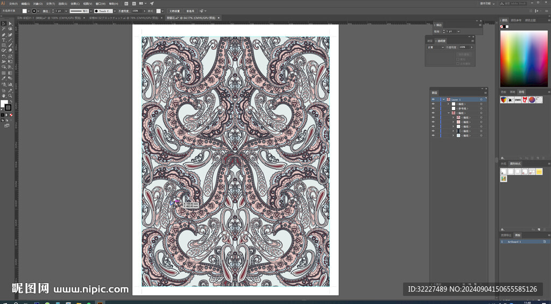551x304 pixels.
Task: Select the Selection tool in the toolbox
Action: 4,24
